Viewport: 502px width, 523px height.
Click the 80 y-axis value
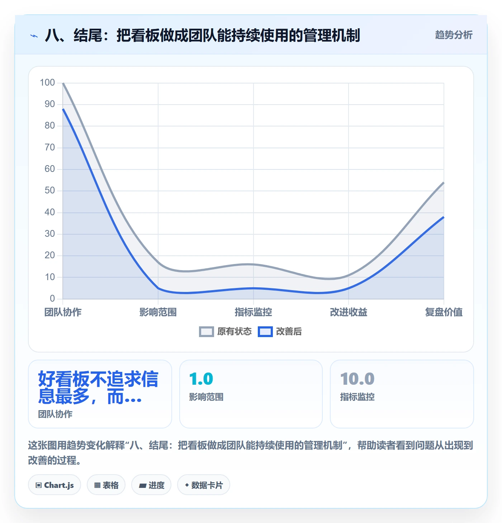point(50,126)
